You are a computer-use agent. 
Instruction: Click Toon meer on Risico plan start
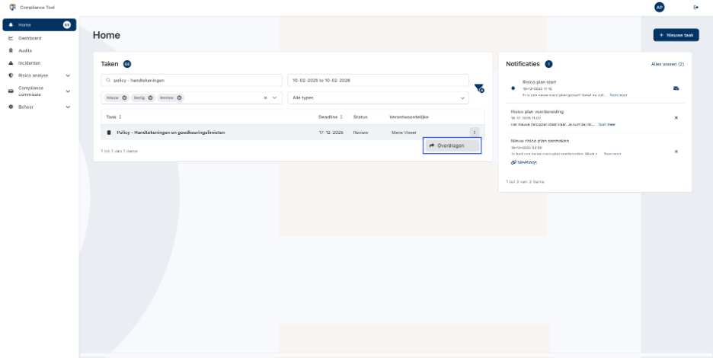pos(619,95)
